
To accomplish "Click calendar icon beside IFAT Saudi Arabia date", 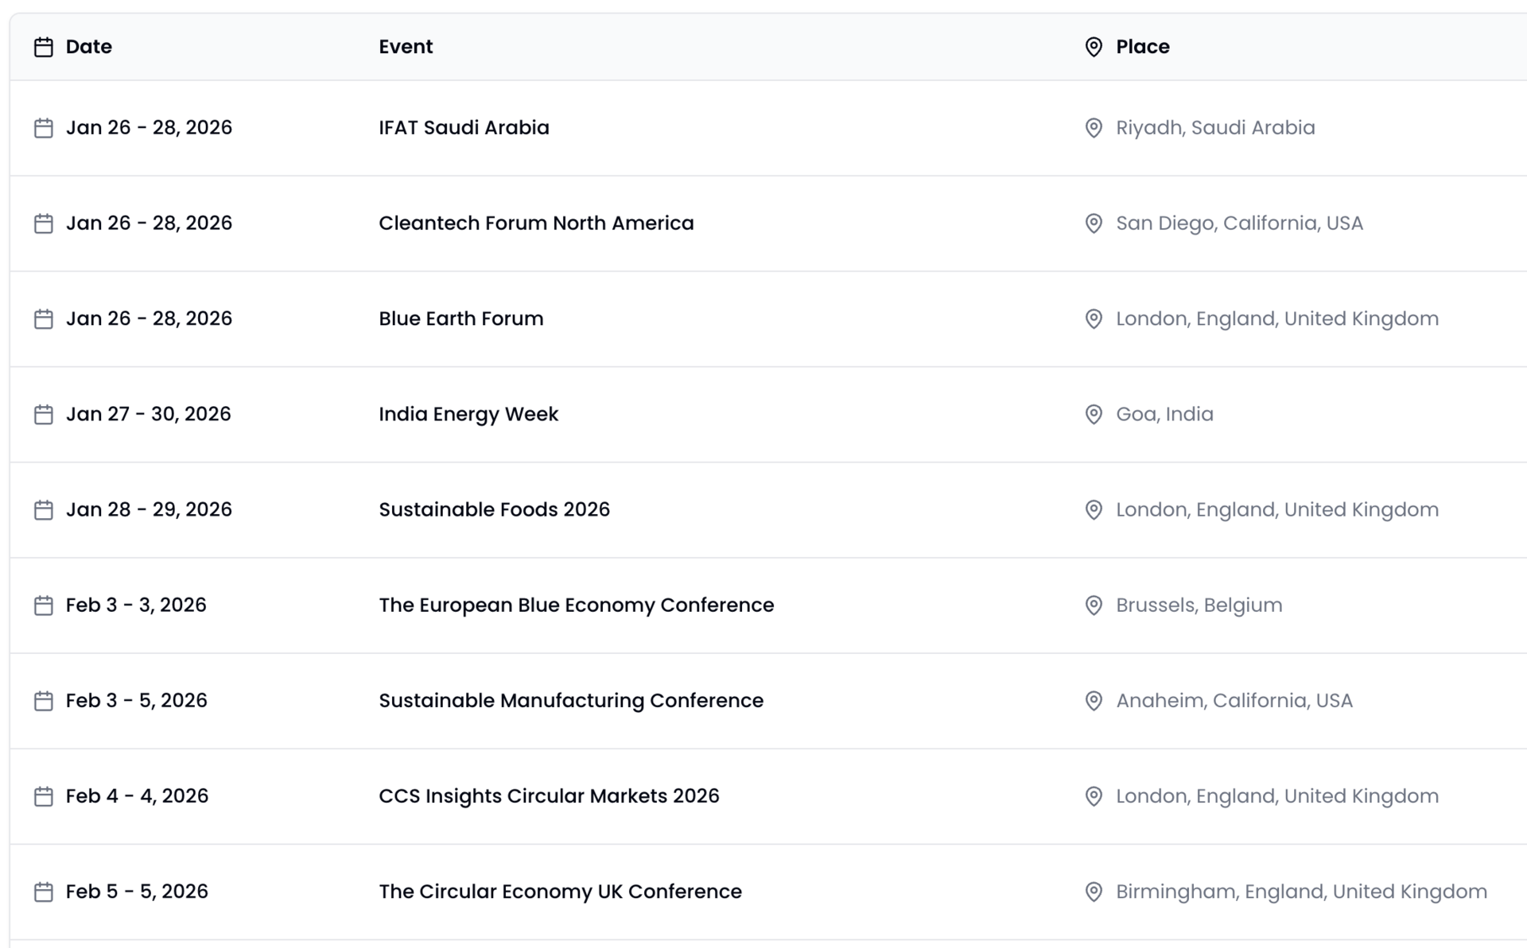I will click(x=44, y=128).
